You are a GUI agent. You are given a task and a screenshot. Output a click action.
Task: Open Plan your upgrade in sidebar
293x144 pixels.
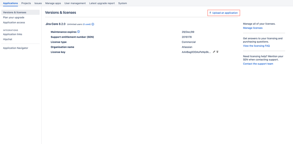(x=14, y=17)
